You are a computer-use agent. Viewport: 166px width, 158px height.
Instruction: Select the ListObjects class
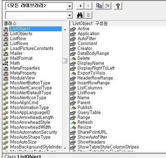pyautogui.click(x=21, y=34)
